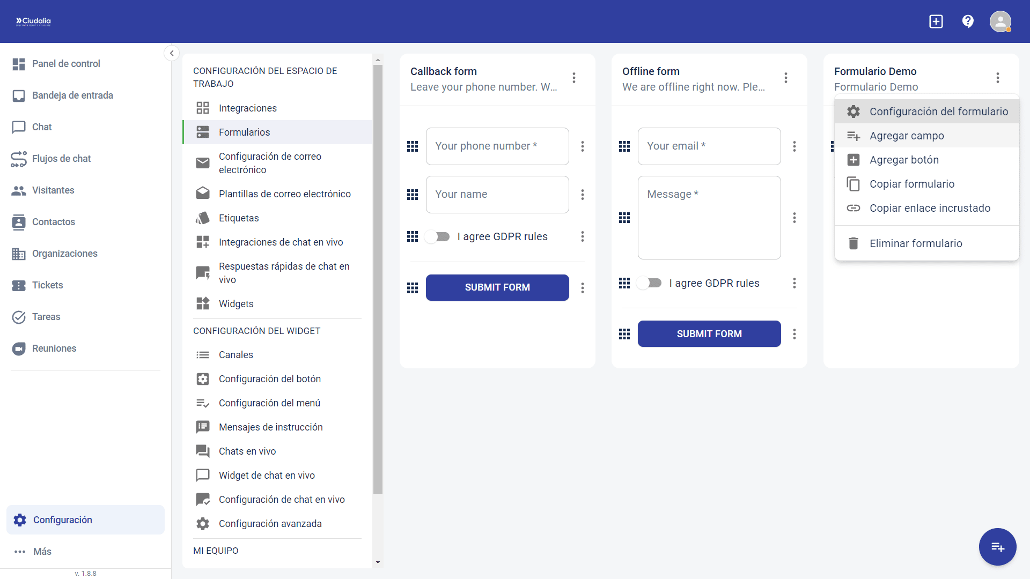This screenshot has height=579, width=1030.
Task: Click floating add field button bottom right
Action: coord(997,547)
